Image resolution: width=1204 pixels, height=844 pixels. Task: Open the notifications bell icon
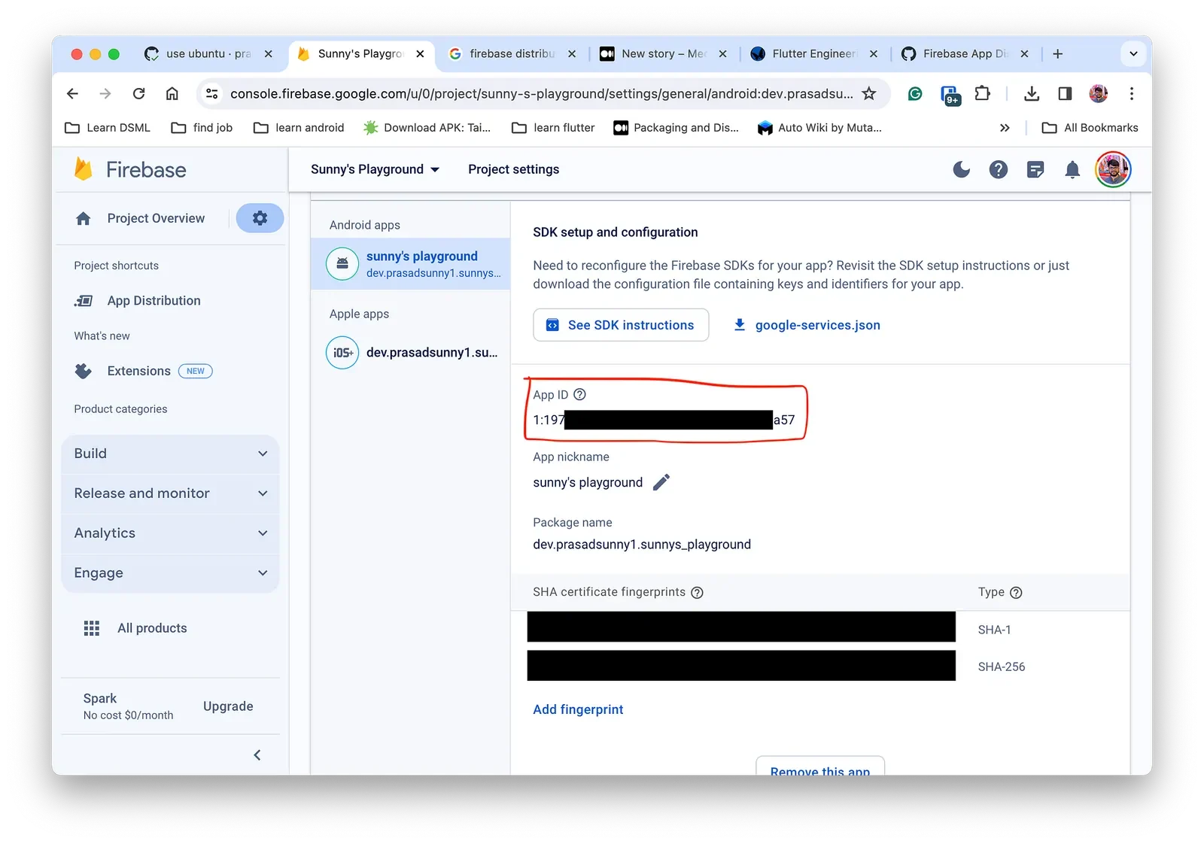(x=1072, y=169)
